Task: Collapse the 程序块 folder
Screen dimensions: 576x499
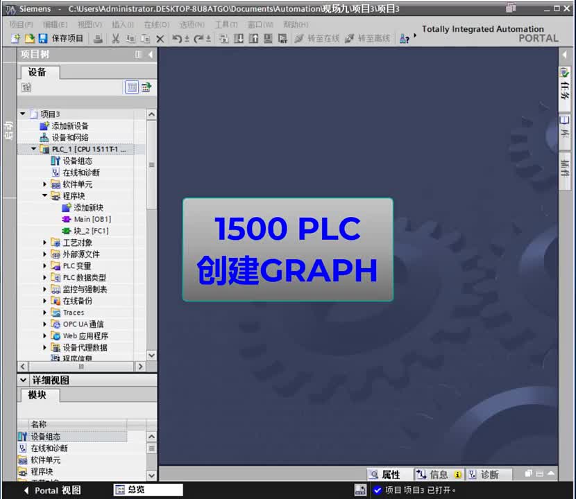Action: pyautogui.click(x=45, y=195)
